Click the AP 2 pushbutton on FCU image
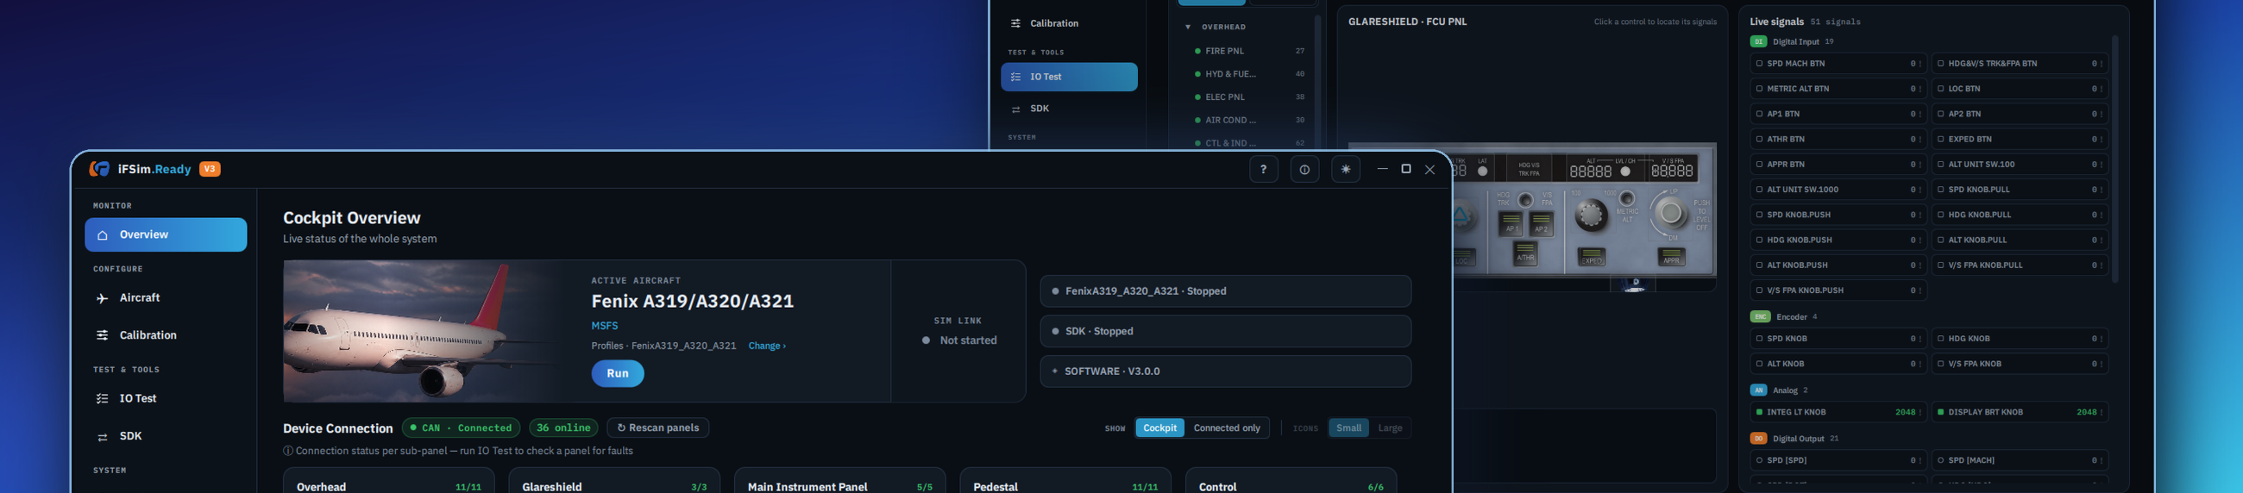The height and width of the screenshot is (493, 2243). [1541, 224]
